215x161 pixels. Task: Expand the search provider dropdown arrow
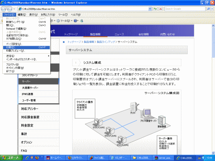(212, 9)
